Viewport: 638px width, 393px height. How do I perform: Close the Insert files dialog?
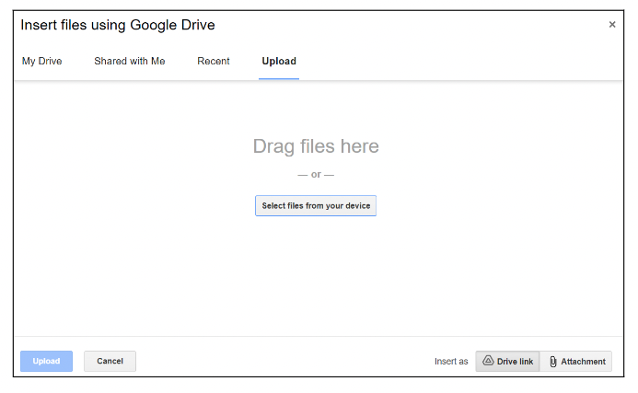pos(612,25)
